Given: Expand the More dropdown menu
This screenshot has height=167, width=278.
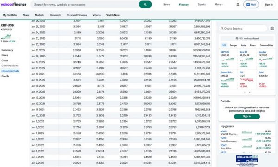Looking at the screenshot, I should (219, 5).
